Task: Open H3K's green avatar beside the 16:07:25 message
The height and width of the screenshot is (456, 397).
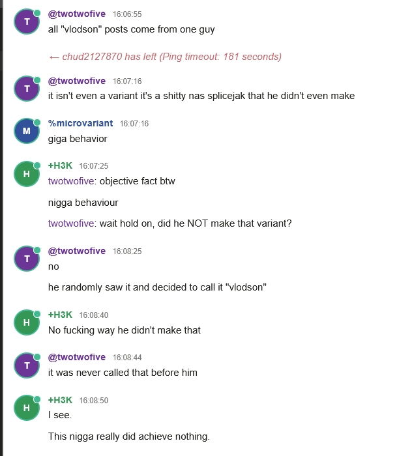Action: click(x=27, y=173)
